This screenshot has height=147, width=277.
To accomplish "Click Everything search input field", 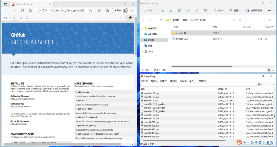I will [198, 85].
